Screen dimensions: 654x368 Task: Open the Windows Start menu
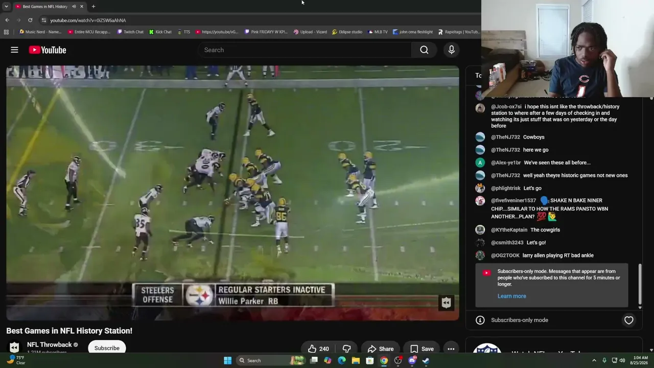pyautogui.click(x=227, y=360)
